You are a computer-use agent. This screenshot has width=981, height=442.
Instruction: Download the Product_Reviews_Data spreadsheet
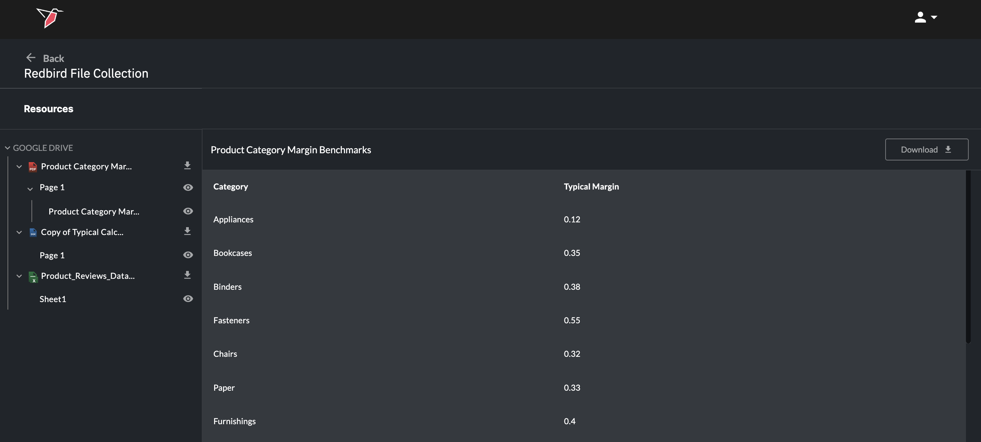click(x=187, y=275)
